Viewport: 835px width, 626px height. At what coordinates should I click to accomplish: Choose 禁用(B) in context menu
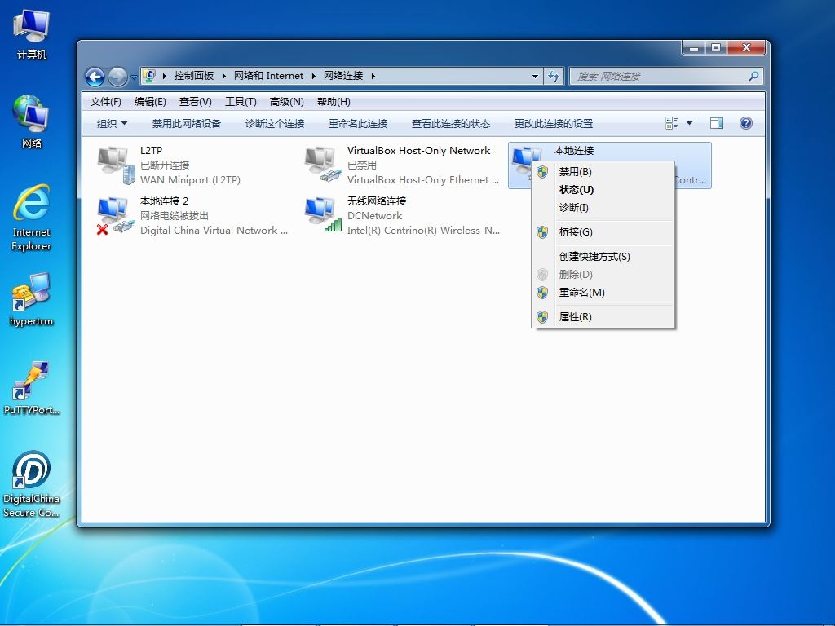(x=603, y=171)
